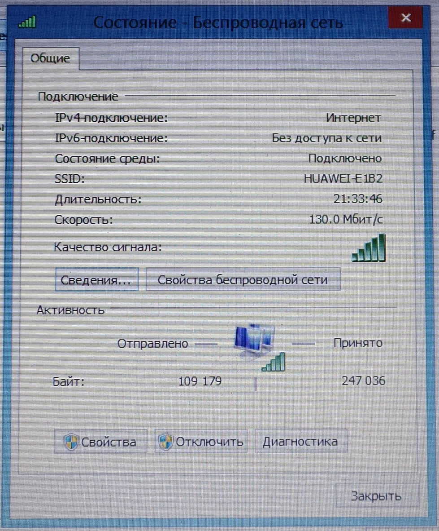Click the IPv6-подключение label

pos(111,138)
